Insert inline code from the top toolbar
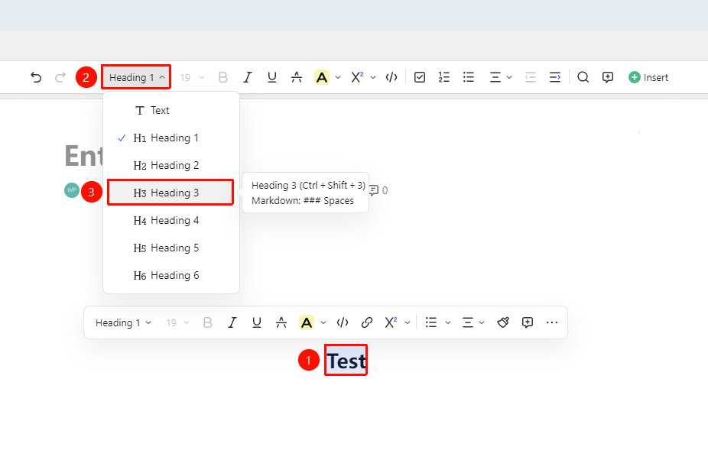Screen dimensions: 708x473 [391, 78]
